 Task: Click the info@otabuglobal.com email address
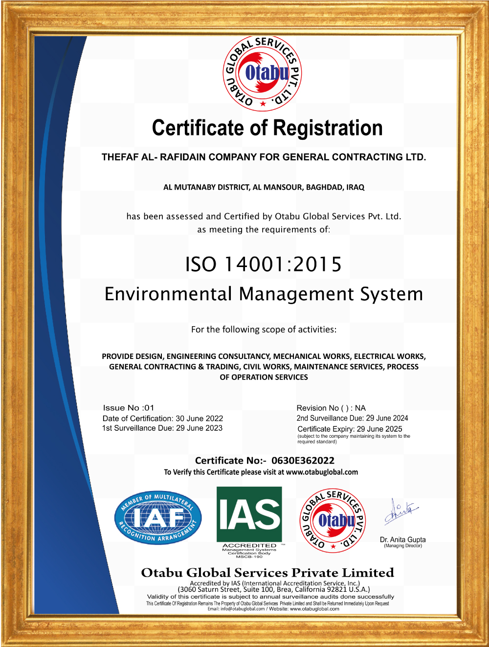pyautogui.click(x=243, y=609)
